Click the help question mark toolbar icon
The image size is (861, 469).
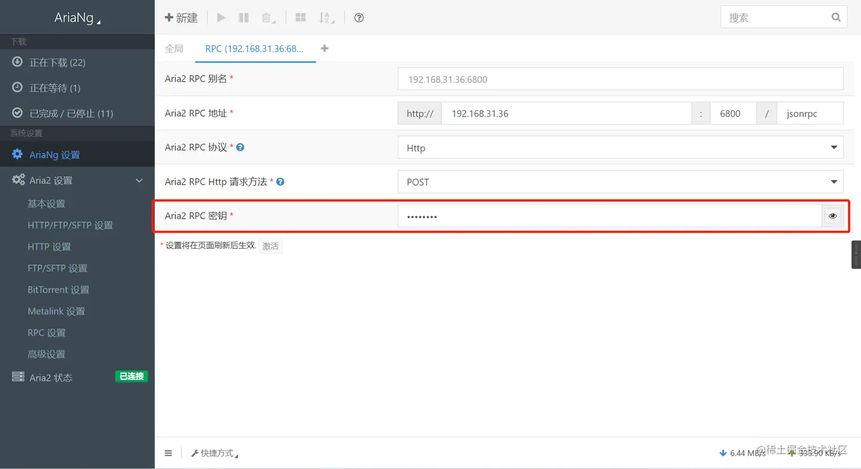coord(359,18)
